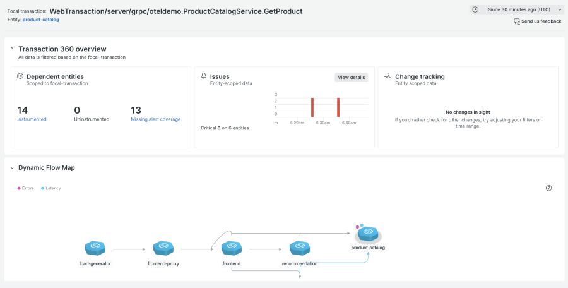Select the frontend node icon
This screenshot has height=288, width=568.
coord(232,248)
